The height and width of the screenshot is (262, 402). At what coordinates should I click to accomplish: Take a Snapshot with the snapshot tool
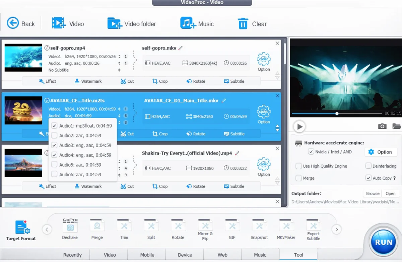click(259, 229)
